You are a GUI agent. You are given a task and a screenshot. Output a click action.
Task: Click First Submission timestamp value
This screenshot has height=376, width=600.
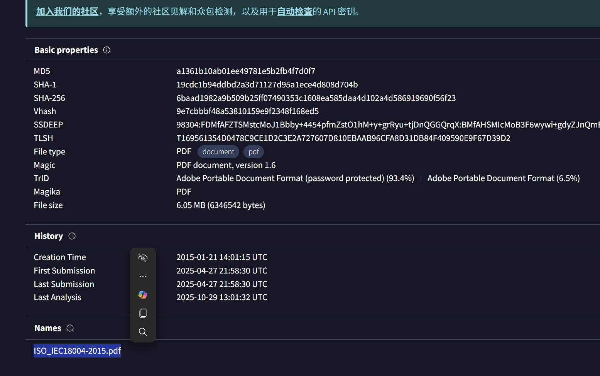click(222, 271)
